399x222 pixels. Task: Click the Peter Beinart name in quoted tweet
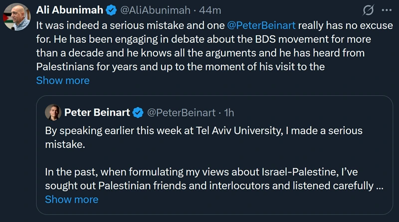[x=96, y=113]
